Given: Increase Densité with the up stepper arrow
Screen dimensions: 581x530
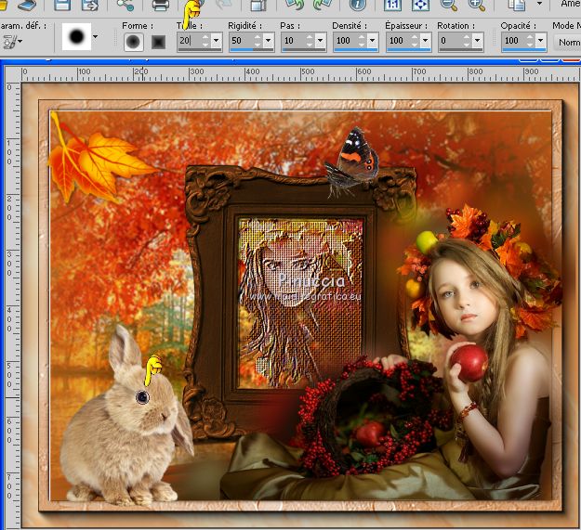Looking at the screenshot, I should click(x=362, y=36).
